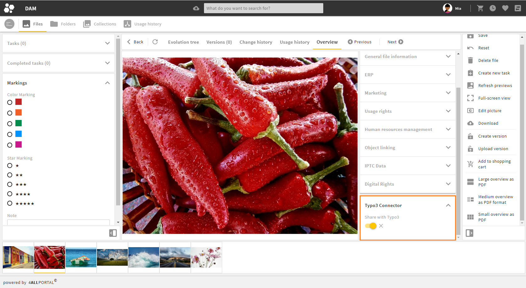Click the Back button

[135, 42]
